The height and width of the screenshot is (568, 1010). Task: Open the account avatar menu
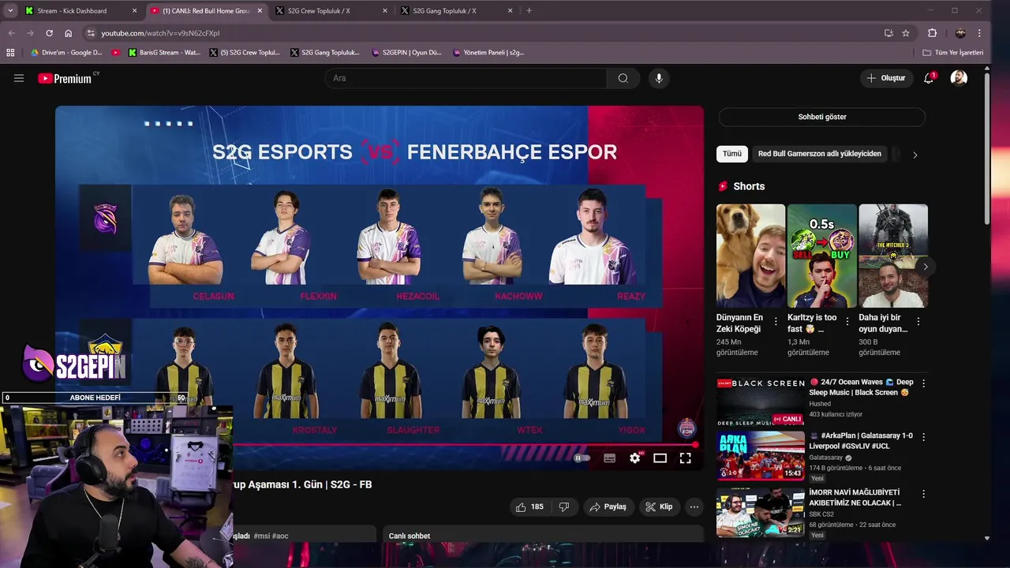pyautogui.click(x=959, y=78)
